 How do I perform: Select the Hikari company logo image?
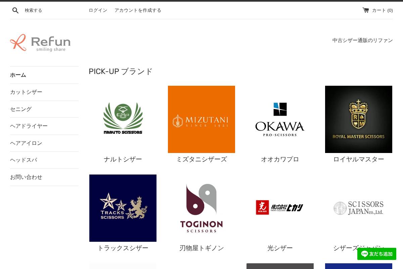coord(280,207)
